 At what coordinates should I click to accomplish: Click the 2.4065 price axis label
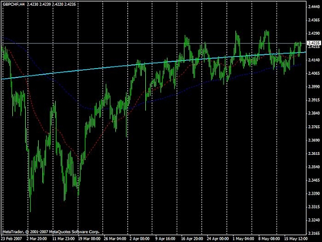pyautogui.click(x=314, y=73)
